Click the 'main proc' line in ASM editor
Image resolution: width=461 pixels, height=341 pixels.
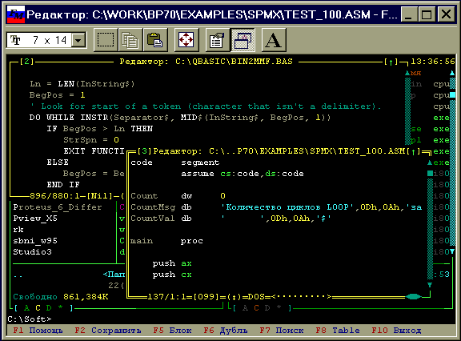(x=166, y=241)
